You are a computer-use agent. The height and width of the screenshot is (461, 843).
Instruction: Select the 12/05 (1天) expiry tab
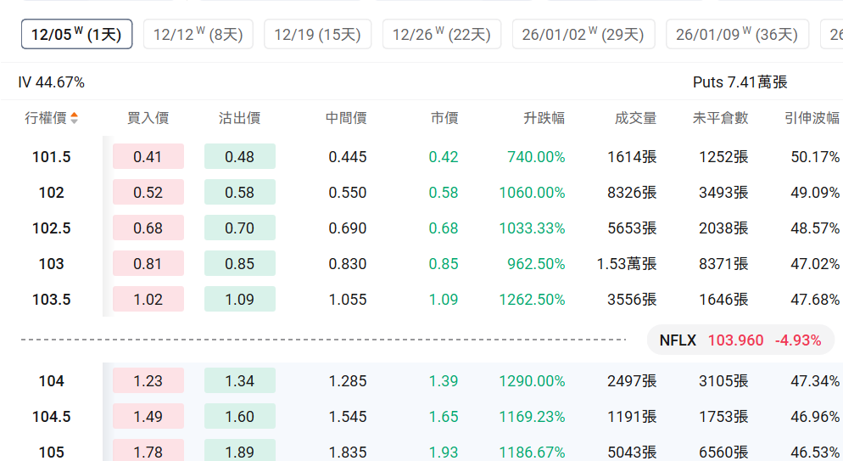click(76, 34)
